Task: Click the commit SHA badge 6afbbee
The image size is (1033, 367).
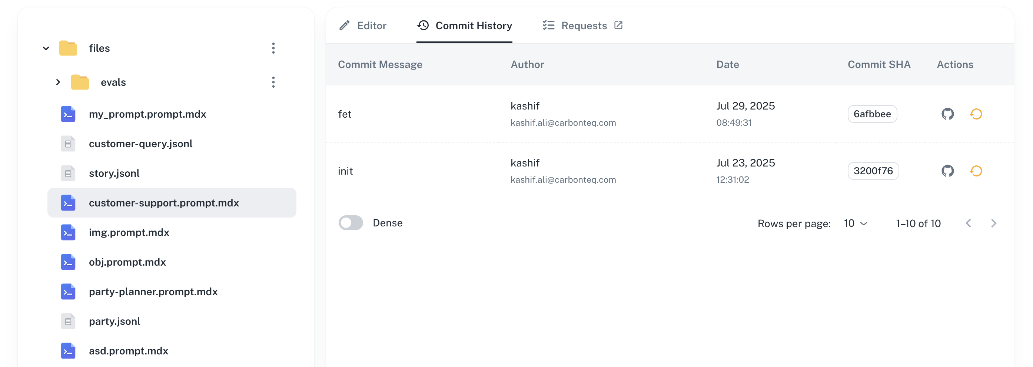Action: tap(872, 114)
